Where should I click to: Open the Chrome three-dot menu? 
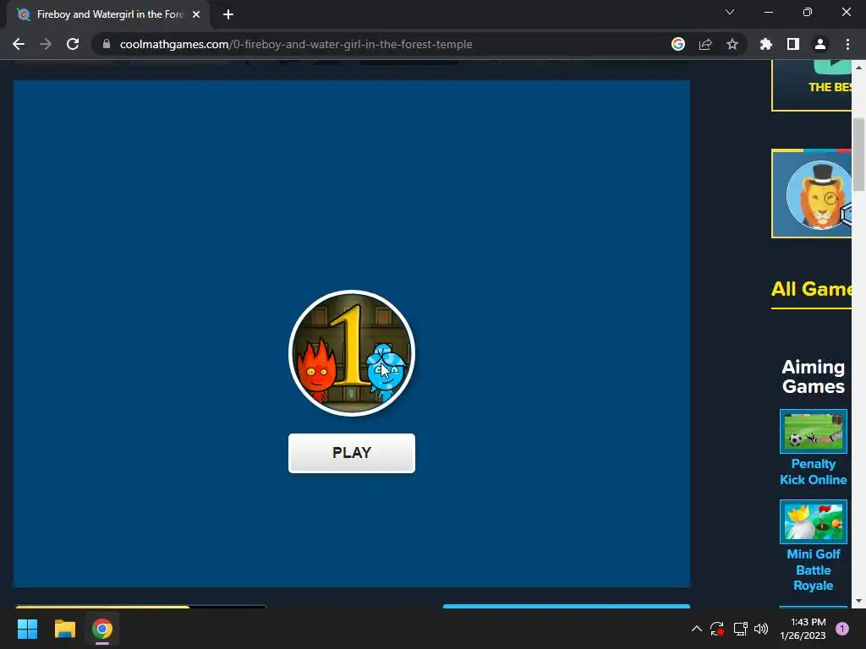click(x=847, y=44)
